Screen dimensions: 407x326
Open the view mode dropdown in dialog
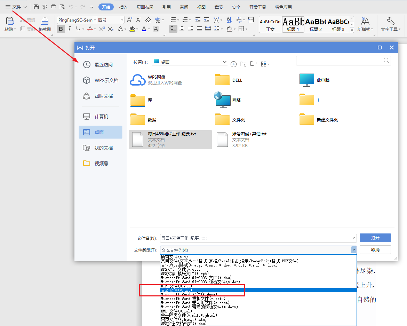click(x=265, y=64)
